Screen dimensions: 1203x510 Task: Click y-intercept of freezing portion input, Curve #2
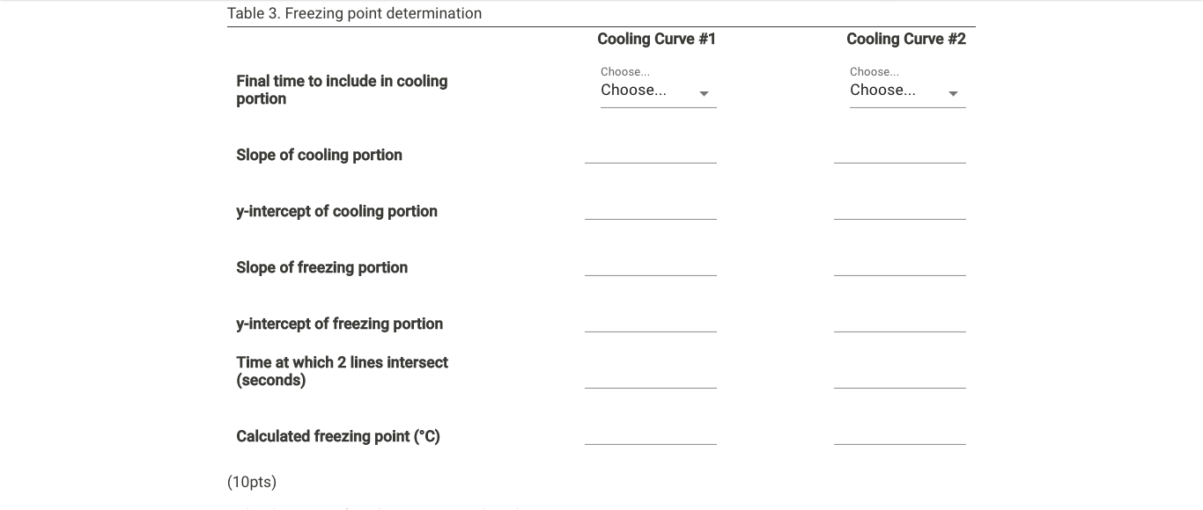pyautogui.click(x=900, y=322)
